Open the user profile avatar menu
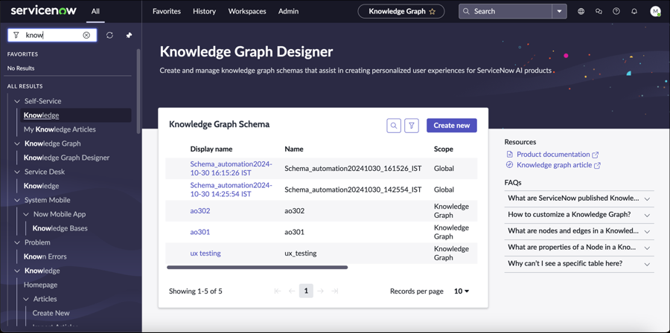This screenshot has width=670, height=333. (x=655, y=11)
